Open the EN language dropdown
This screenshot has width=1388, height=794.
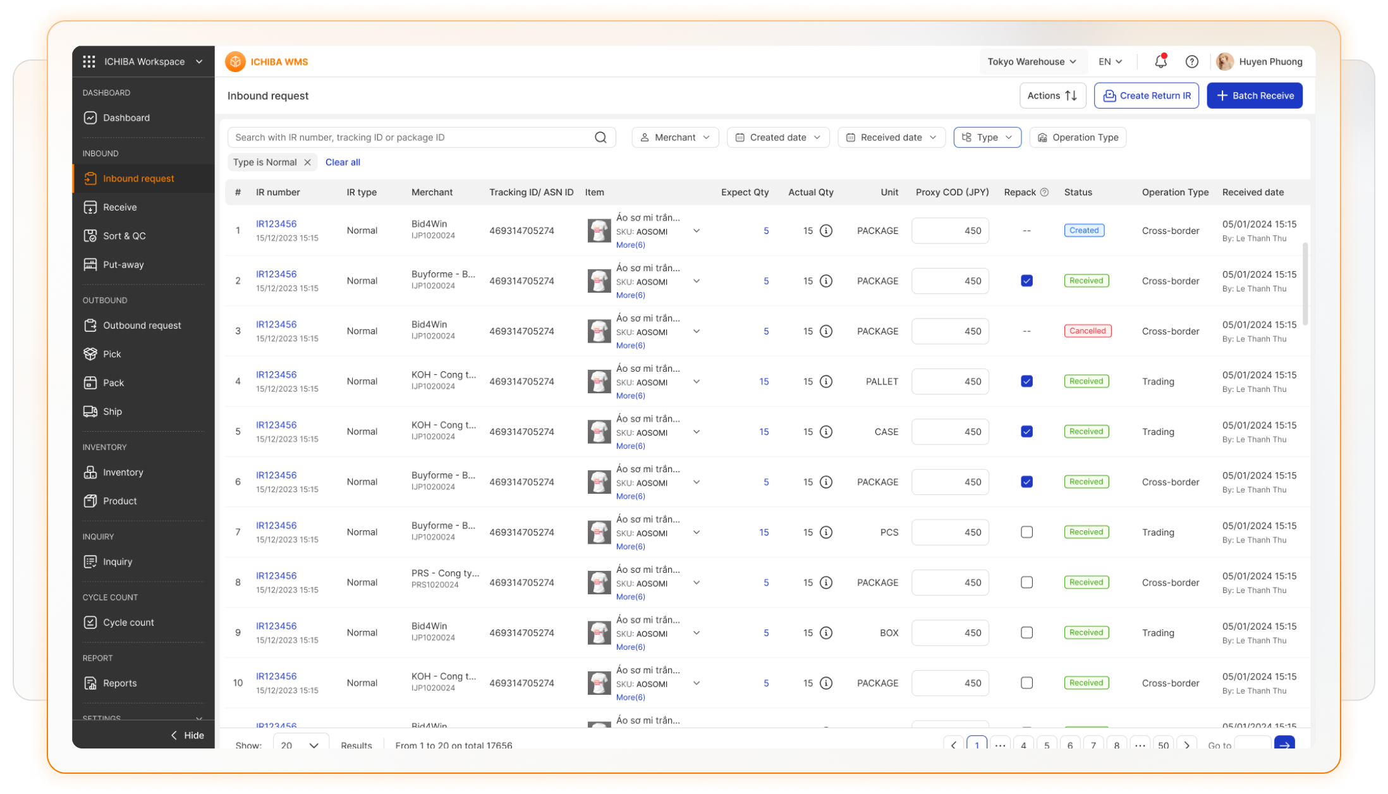(x=1110, y=61)
